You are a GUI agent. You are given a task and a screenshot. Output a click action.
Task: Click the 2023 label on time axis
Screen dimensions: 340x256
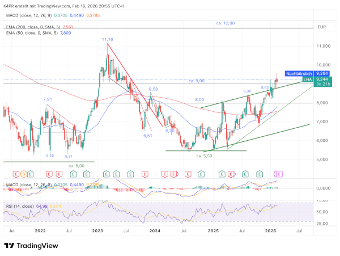pyautogui.click(x=97, y=230)
